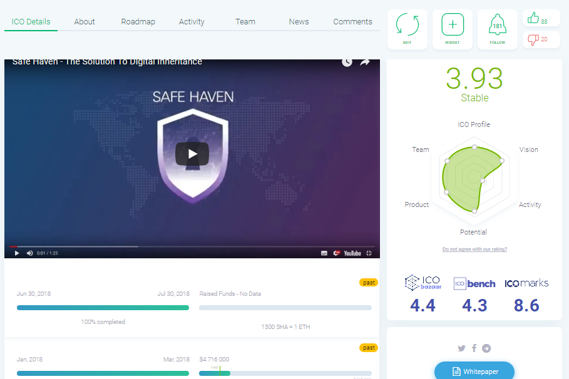Screen dimensions: 569x379
Task: Click the 4.4 ICO bazaar score
Action: (x=423, y=305)
